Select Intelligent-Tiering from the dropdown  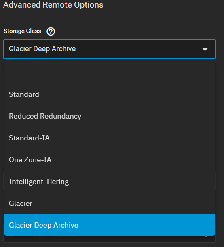(110, 182)
